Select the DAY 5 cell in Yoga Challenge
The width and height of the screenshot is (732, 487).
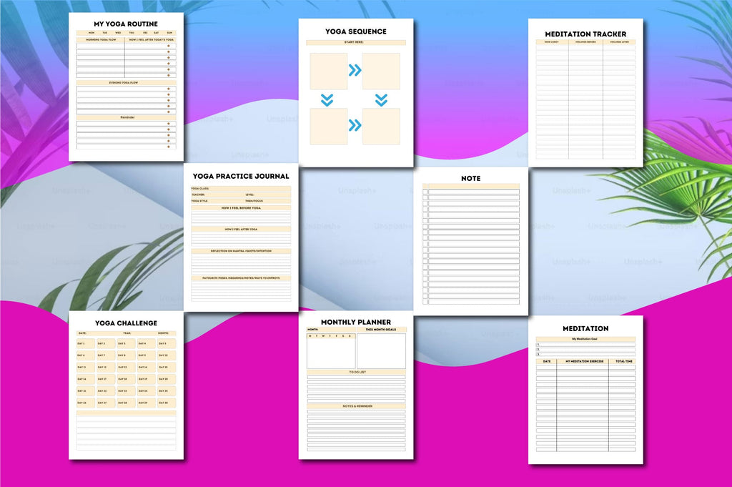point(167,344)
